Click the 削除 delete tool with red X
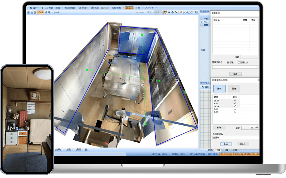 (83, 7)
